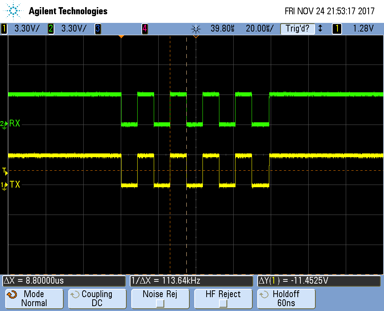
Task: Click the ΔX = 8.80000us cursor readout
Action: [x=64, y=281]
